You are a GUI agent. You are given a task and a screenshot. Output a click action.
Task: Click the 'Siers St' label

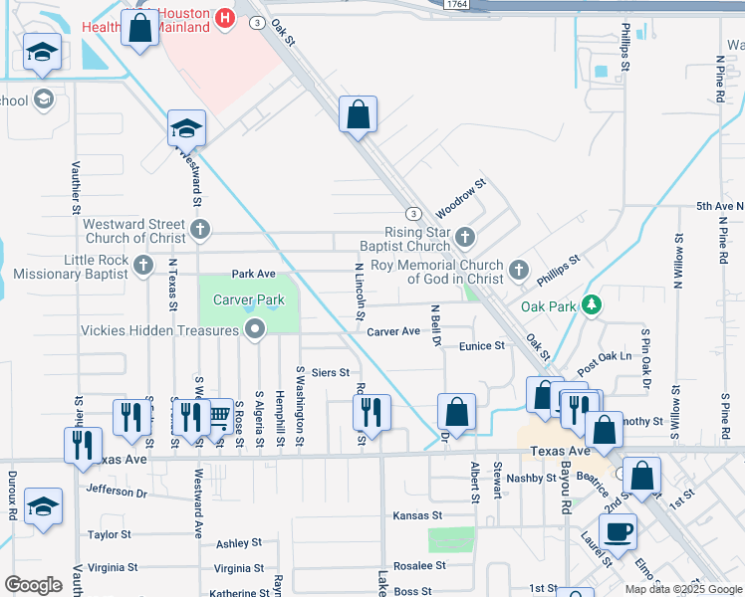point(331,372)
